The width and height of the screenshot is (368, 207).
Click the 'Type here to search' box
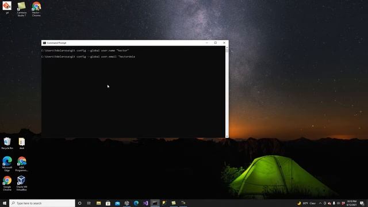[42, 203]
